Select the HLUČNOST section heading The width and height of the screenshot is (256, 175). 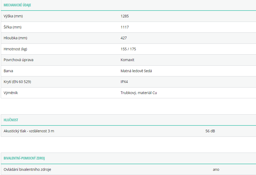[11, 120]
